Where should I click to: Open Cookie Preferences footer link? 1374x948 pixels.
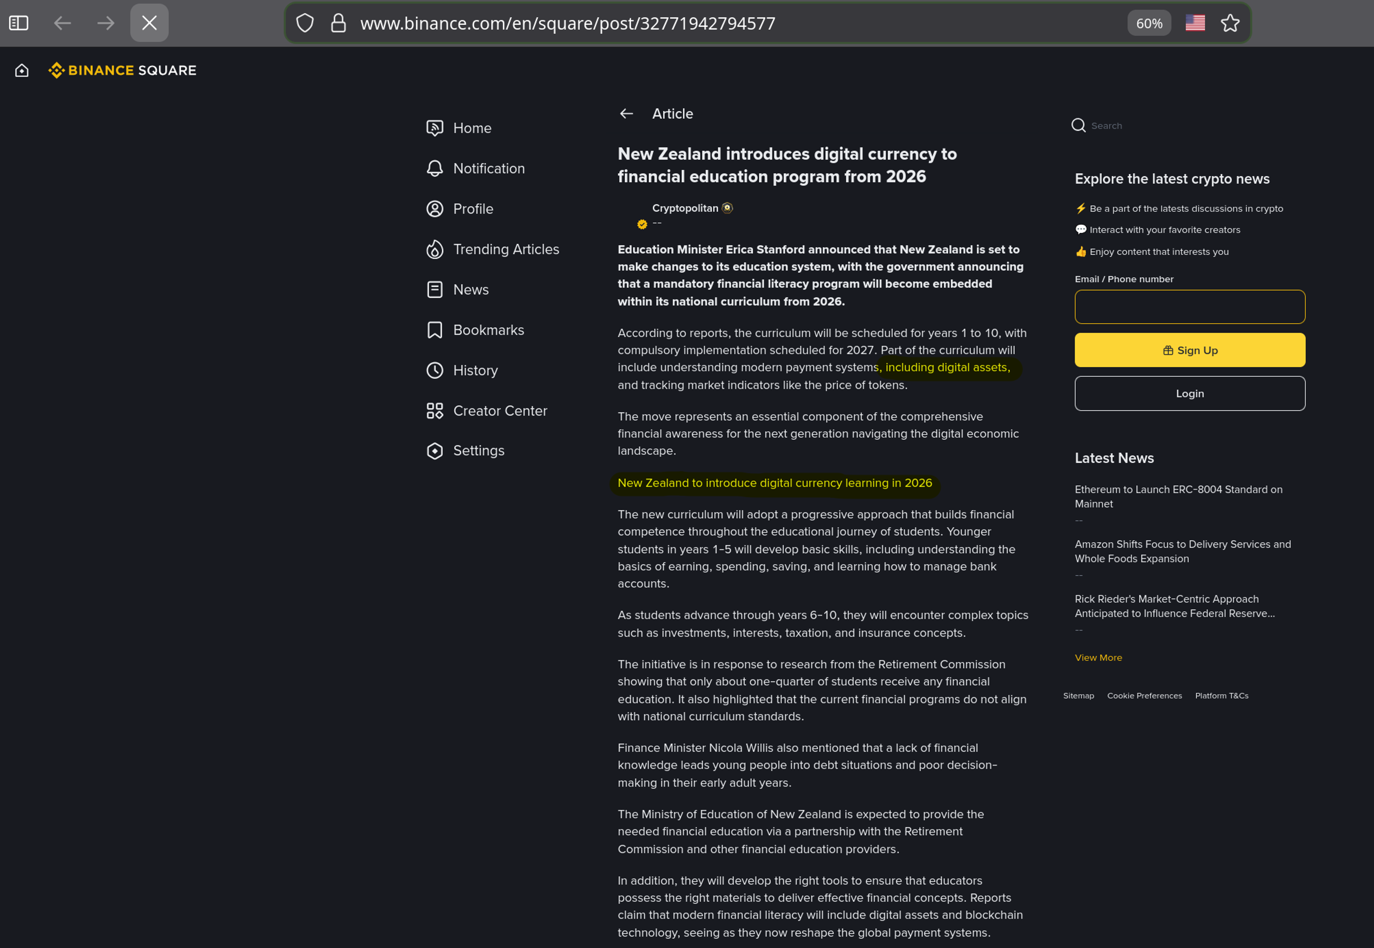(x=1144, y=696)
